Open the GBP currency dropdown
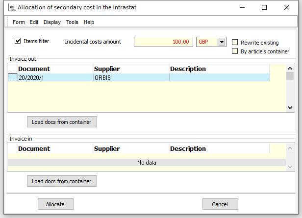This screenshot has height=218, width=302. pos(222,42)
